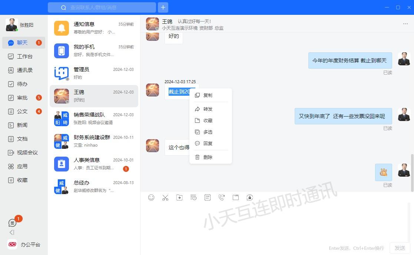Image resolution: width=414 pixels, height=255 pixels.
Task: Open the chat history clock icon
Action: [x=193, y=197]
